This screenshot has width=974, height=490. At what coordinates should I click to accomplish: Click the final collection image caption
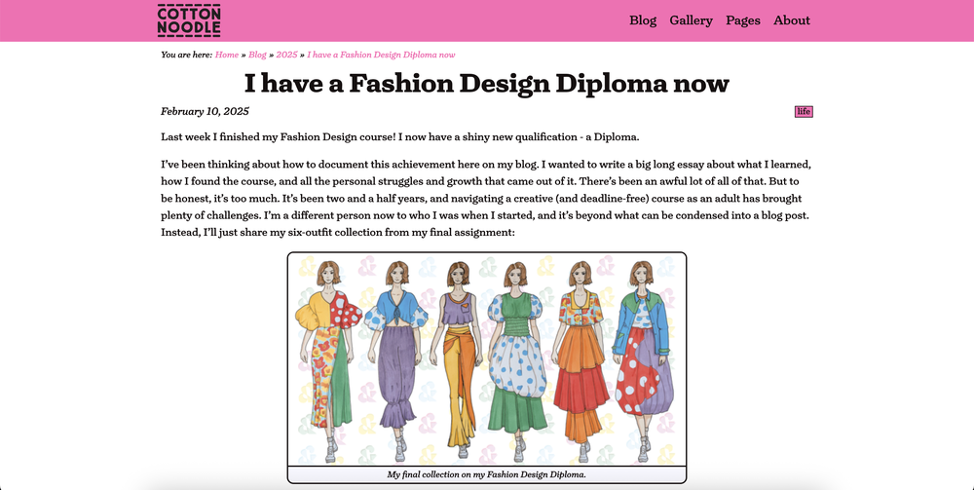click(x=486, y=474)
